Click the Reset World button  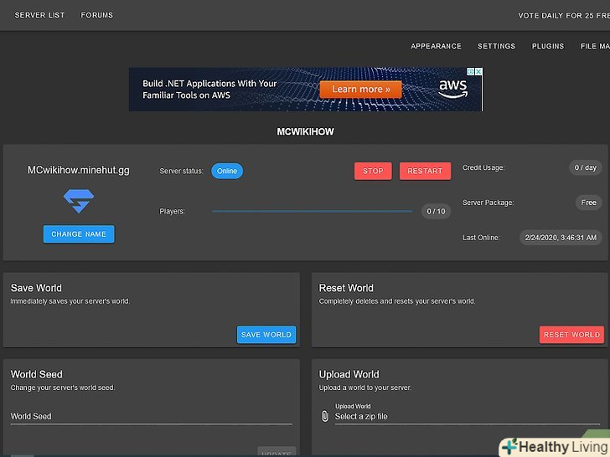coord(571,335)
